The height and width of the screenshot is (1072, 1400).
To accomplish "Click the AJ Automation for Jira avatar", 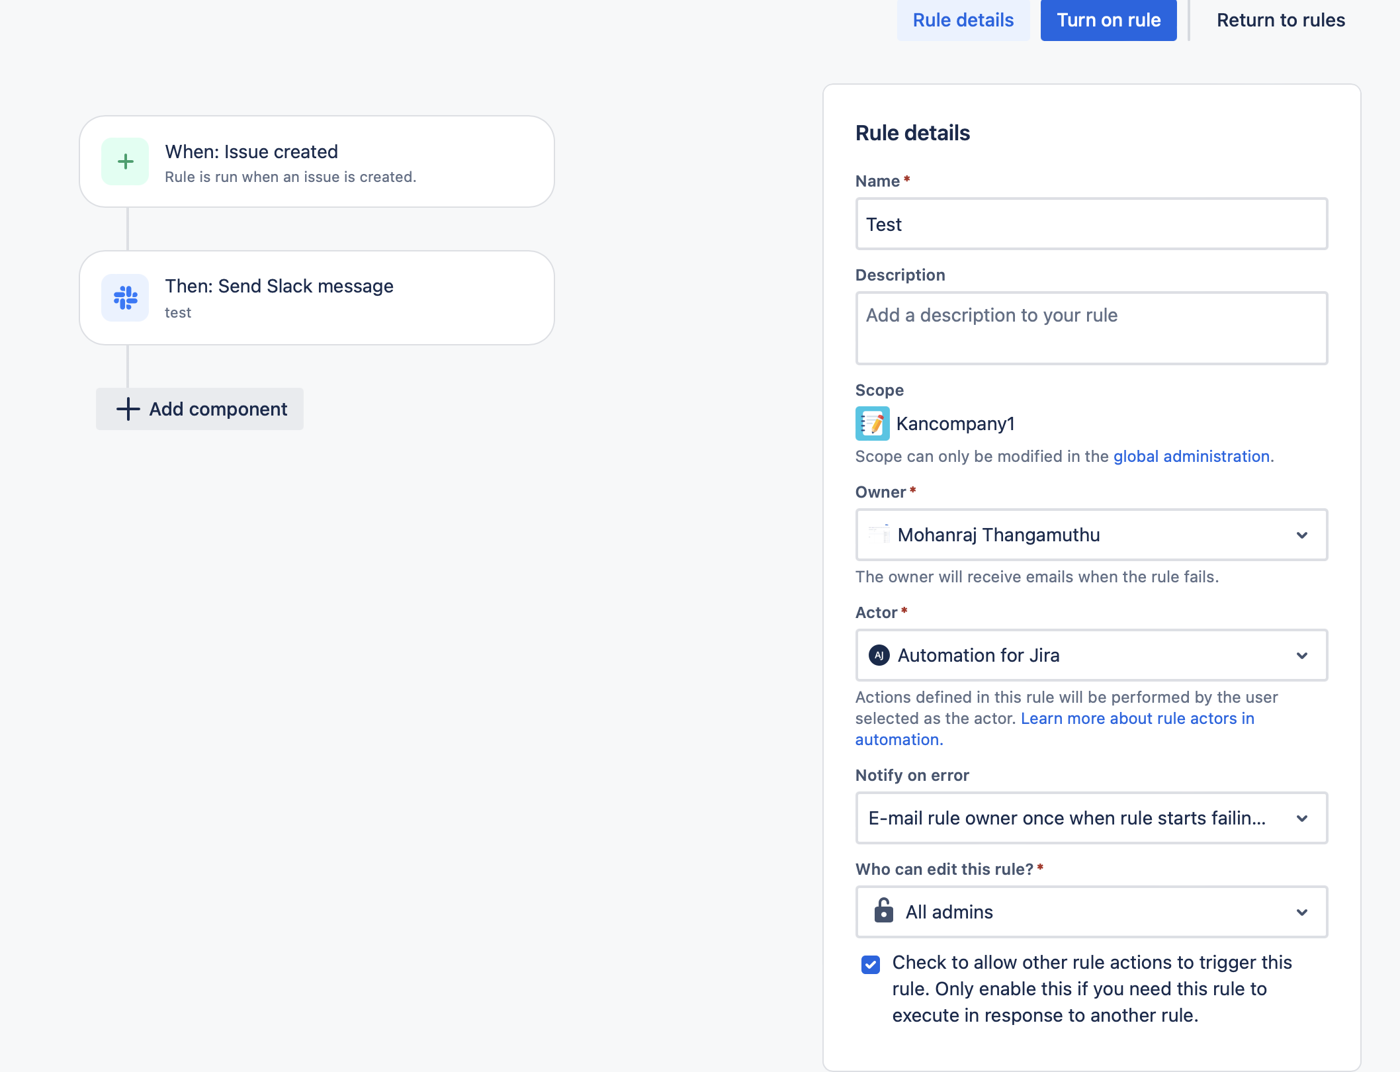I will coord(879,655).
